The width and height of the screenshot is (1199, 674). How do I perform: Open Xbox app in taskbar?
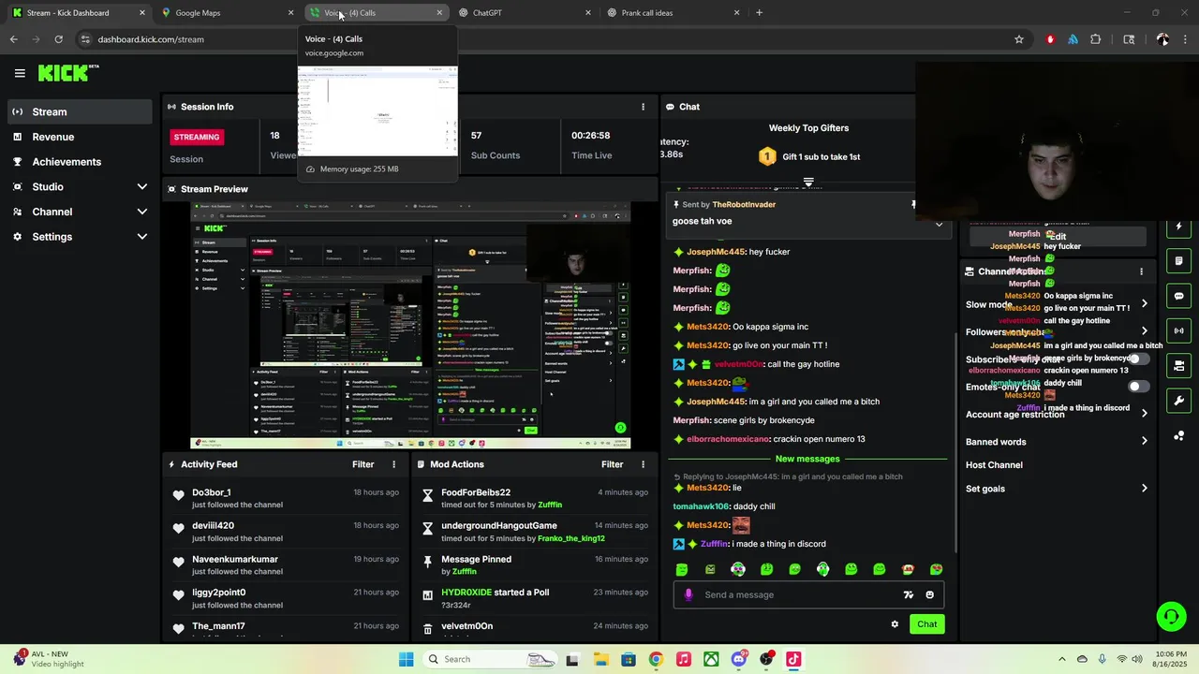711,659
